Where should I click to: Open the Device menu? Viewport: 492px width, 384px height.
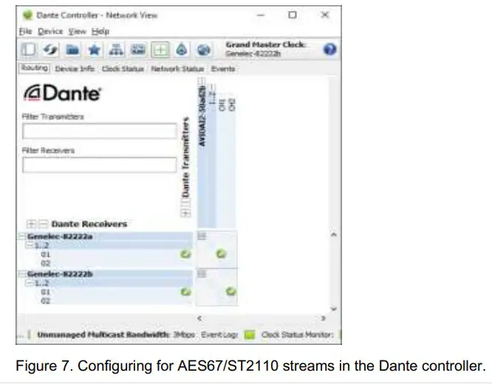50,31
